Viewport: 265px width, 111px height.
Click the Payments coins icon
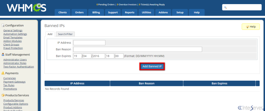point(3,73)
